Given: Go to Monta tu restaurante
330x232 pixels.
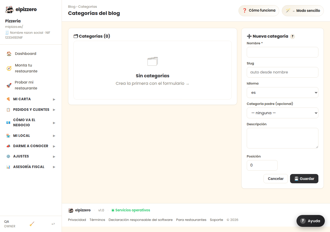Looking at the screenshot, I should coord(31,68).
